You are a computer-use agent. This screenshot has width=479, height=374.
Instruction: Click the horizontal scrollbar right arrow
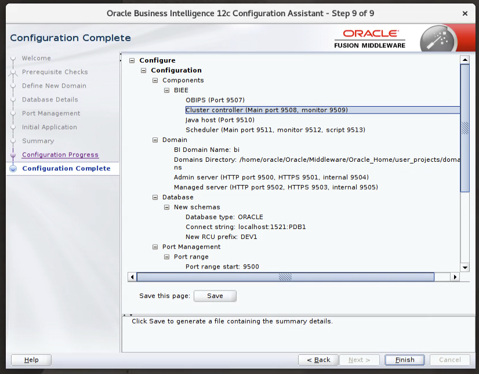455,277
